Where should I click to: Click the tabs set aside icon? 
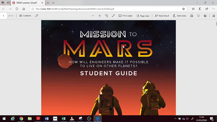coord(3,3)
